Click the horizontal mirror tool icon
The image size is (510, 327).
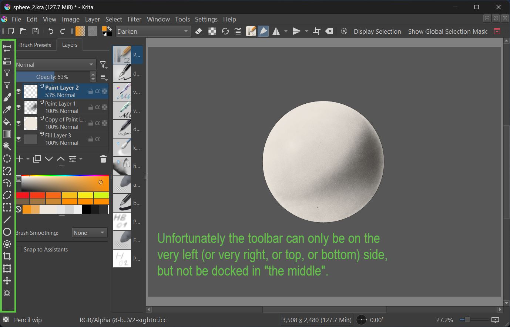coord(276,31)
